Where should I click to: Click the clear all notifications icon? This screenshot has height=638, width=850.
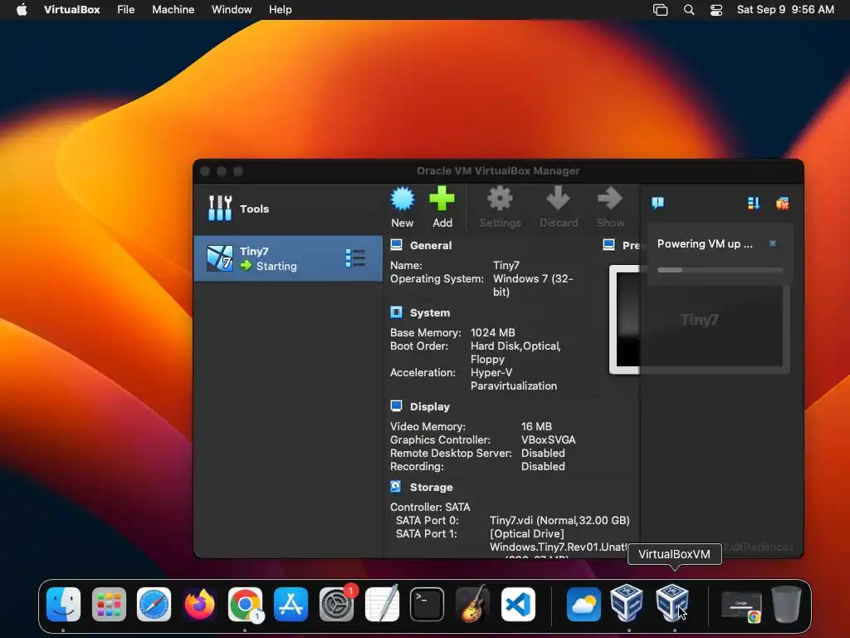tap(782, 204)
